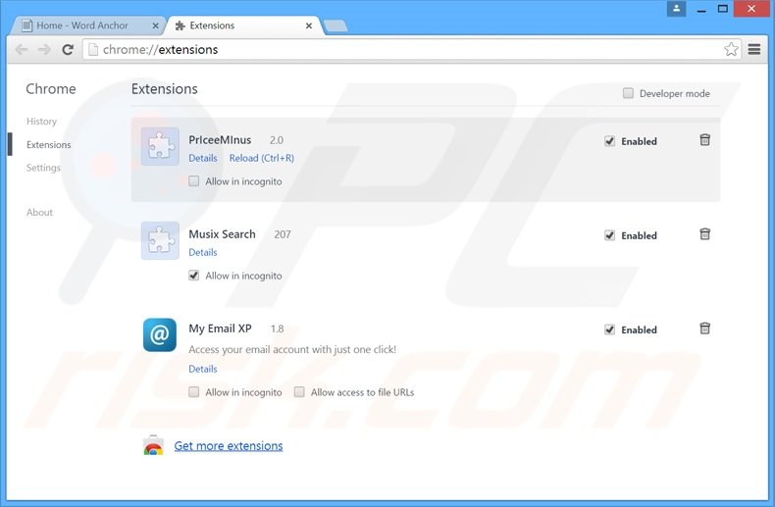Viewport: 775px width, 507px height.
Task: Disable the PriceeMinus Enabled checkbox
Action: point(610,141)
